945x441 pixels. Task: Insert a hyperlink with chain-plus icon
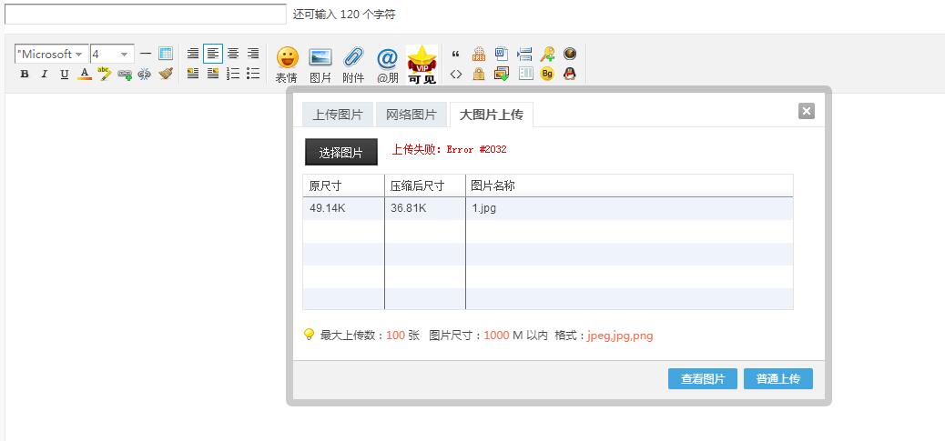point(125,74)
